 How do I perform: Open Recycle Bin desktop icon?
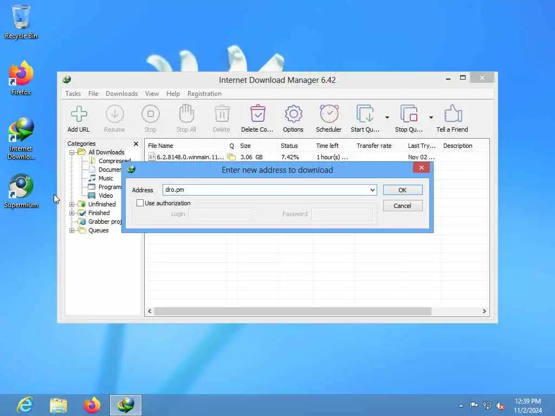pos(21,22)
